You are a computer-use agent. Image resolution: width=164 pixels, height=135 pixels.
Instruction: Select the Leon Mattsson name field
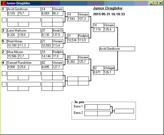[x=24, y=31]
